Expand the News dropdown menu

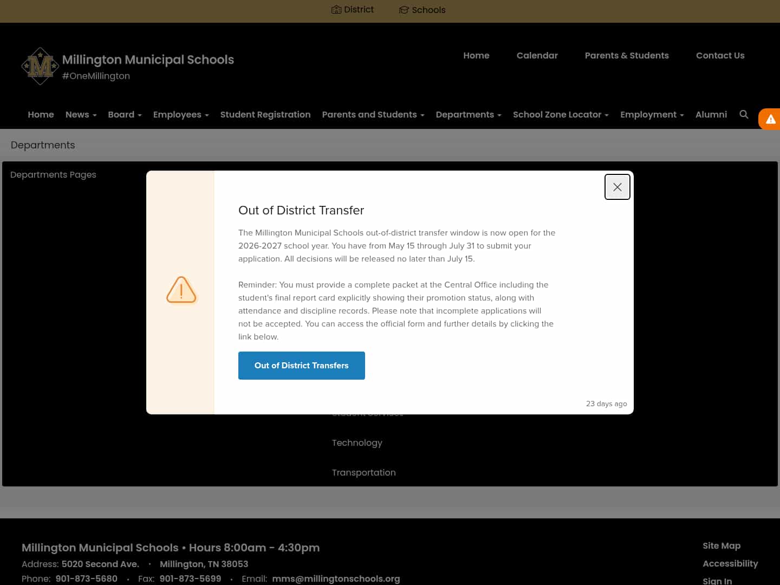[x=81, y=114]
